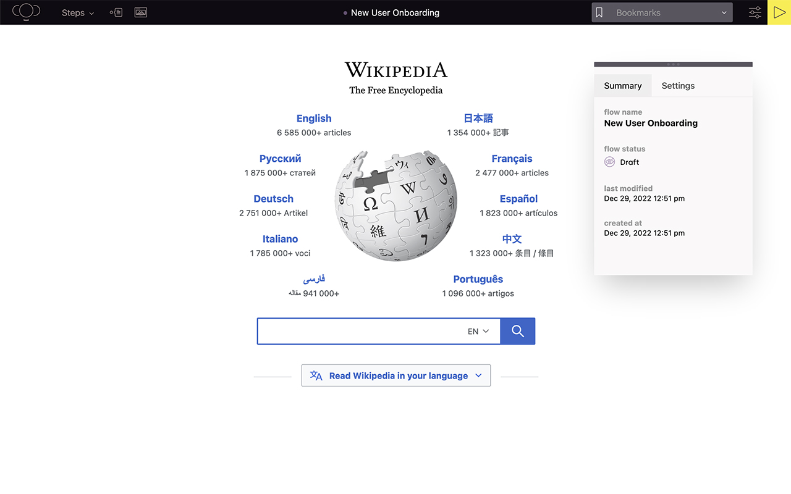This screenshot has width=791, height=494.
Task: Click the panel drag handle dots
Action: [674, 64]
